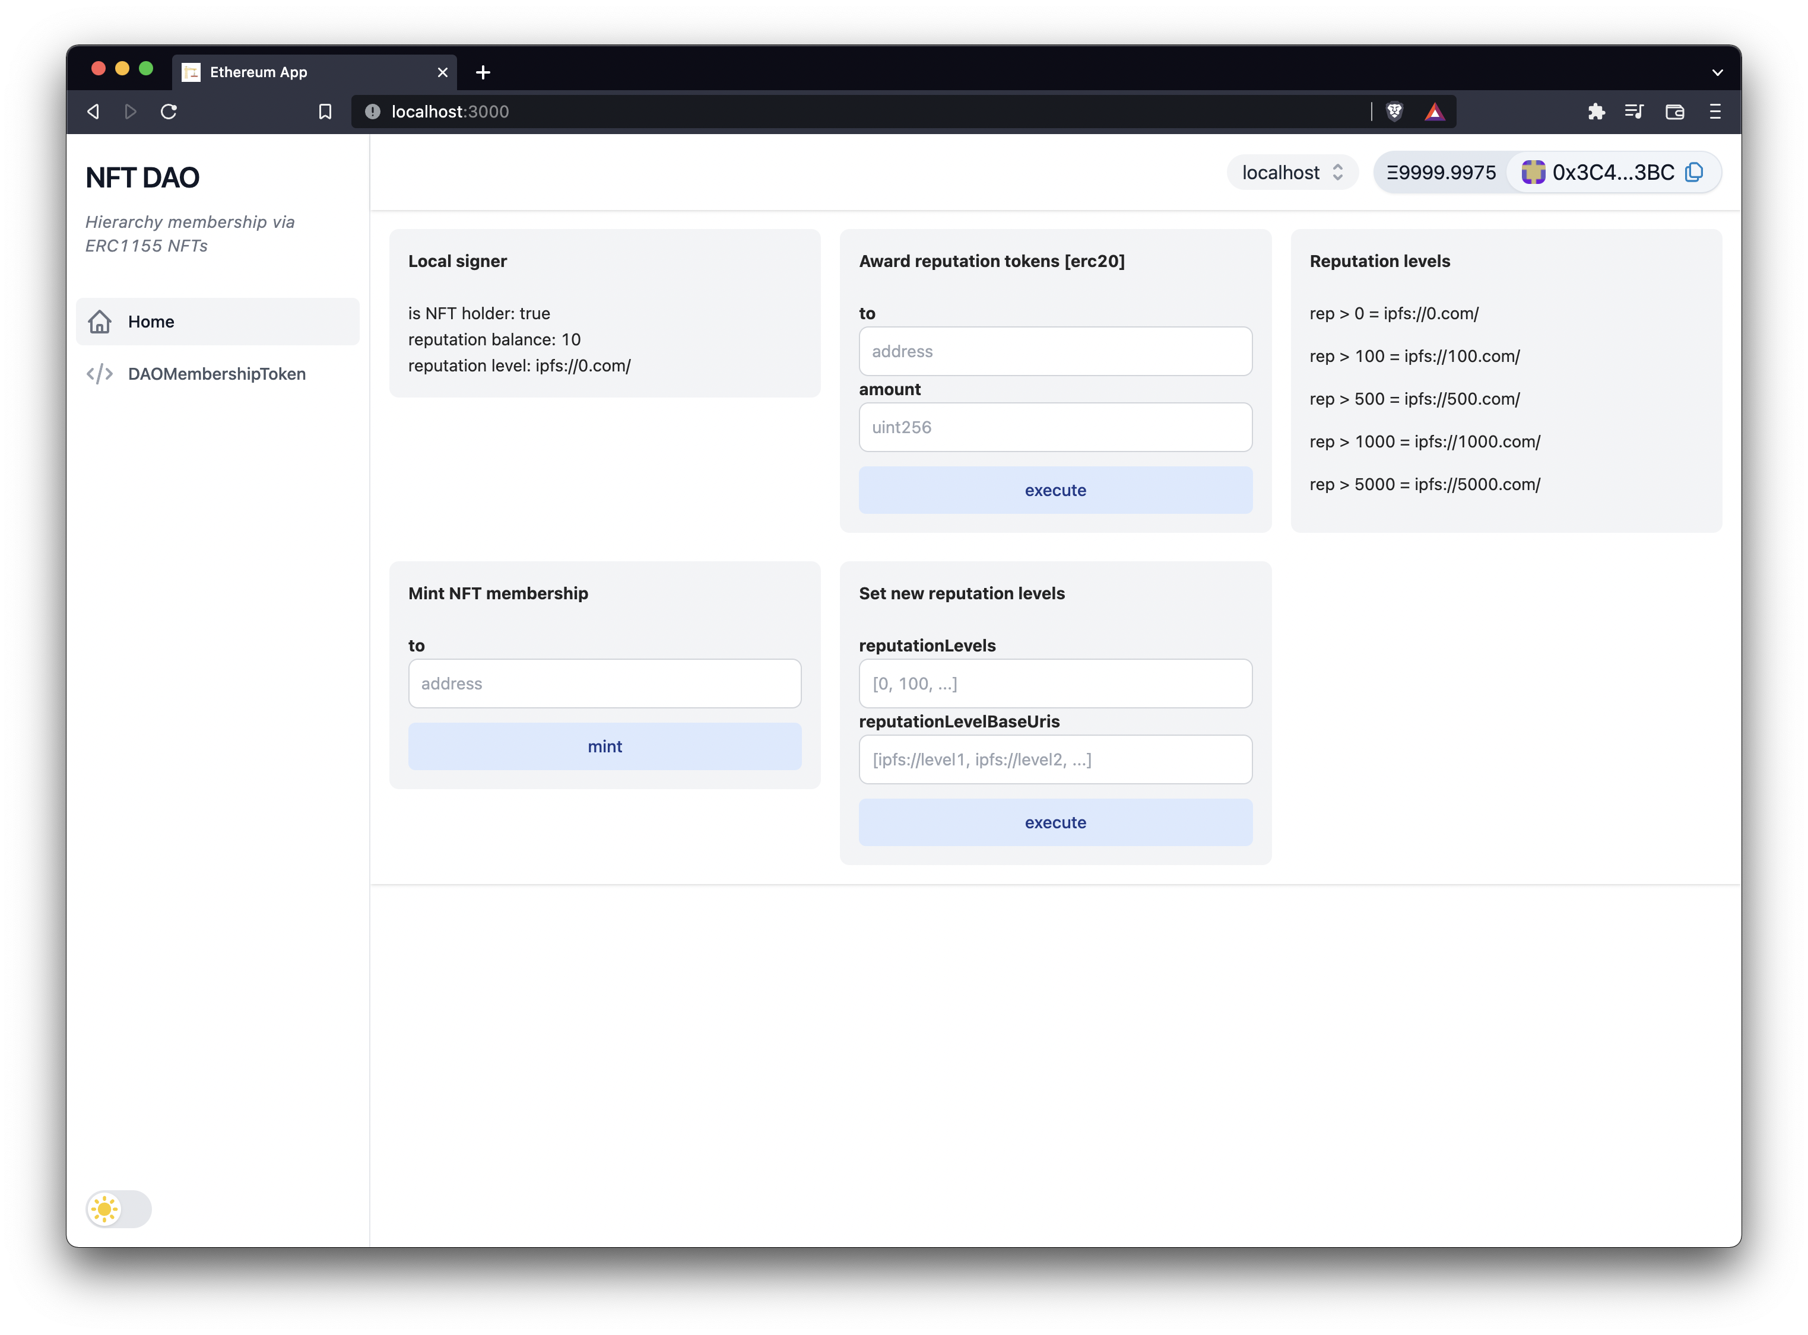This screenshot has width=1808, height=1335.
Task: Click execute under Set new reputation levels
Action: (1055, 823)
